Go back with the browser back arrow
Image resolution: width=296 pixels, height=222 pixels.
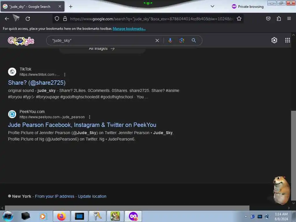click(7, 19)
